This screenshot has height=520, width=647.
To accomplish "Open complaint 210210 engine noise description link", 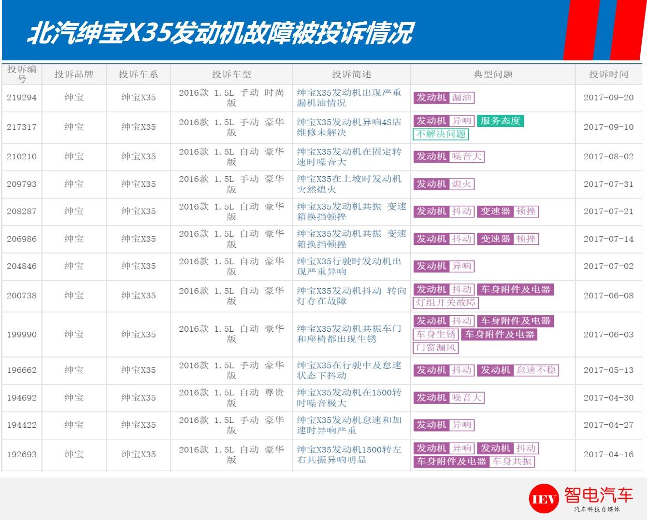I will (349, 156).
